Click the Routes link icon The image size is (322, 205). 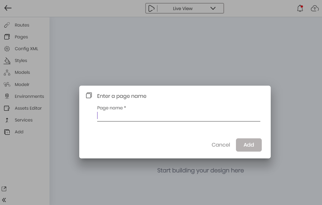(x=7, y=25)
